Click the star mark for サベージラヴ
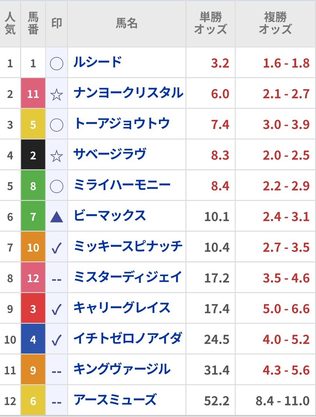 click(x=56, y=156)
